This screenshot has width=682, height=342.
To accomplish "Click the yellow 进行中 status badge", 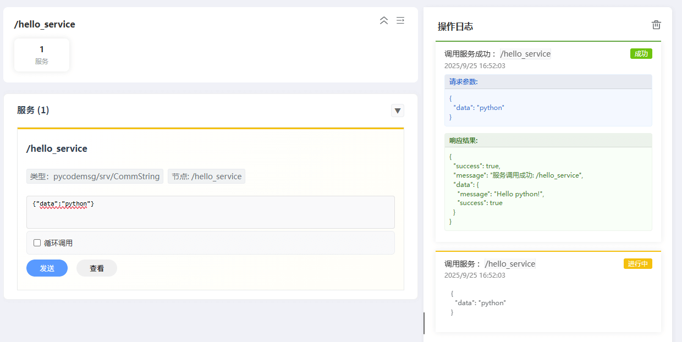I will (x=637, y=264).
